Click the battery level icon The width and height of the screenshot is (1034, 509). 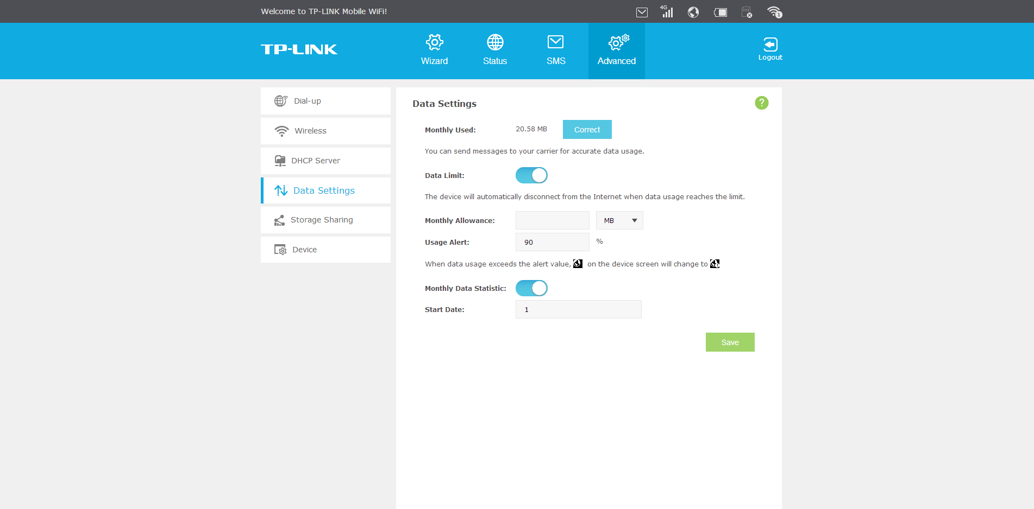tap(720, 12)
